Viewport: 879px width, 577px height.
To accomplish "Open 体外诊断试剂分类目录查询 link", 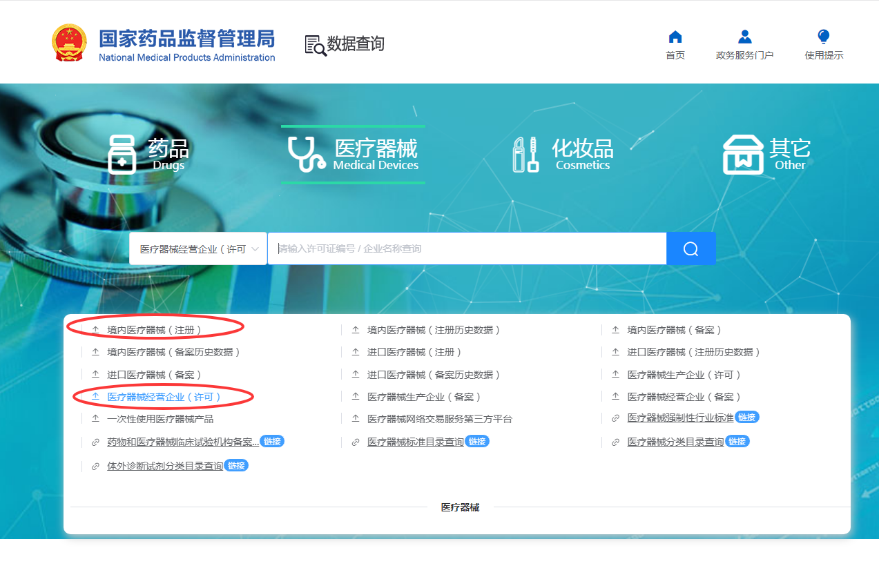I will [x=165, y=466].
